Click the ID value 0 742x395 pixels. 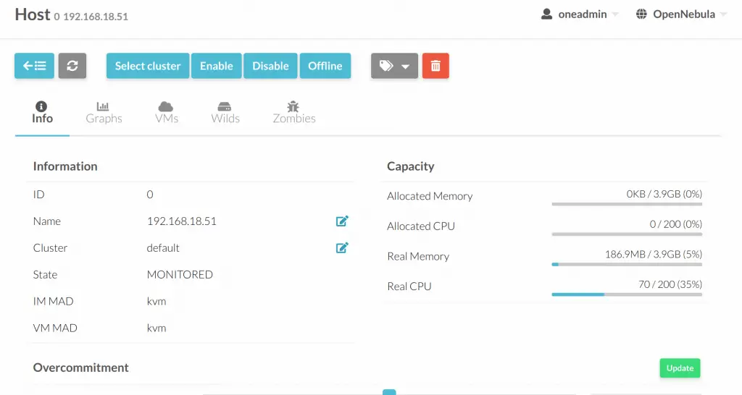[x=149, y=194]
